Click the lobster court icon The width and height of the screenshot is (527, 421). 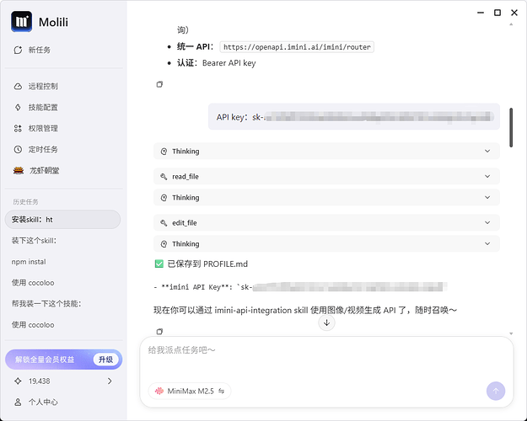(x=19, y=171)
